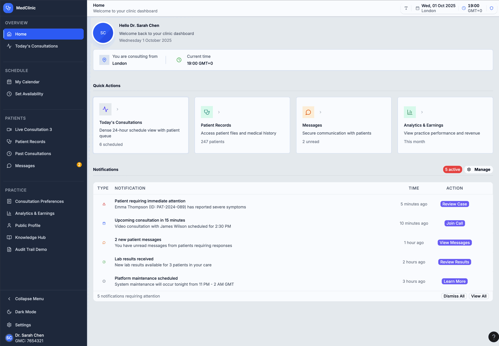Click the SC profile avatar circle
The width and height of the screenshot is (499, 346).
[x=103, y=33]
